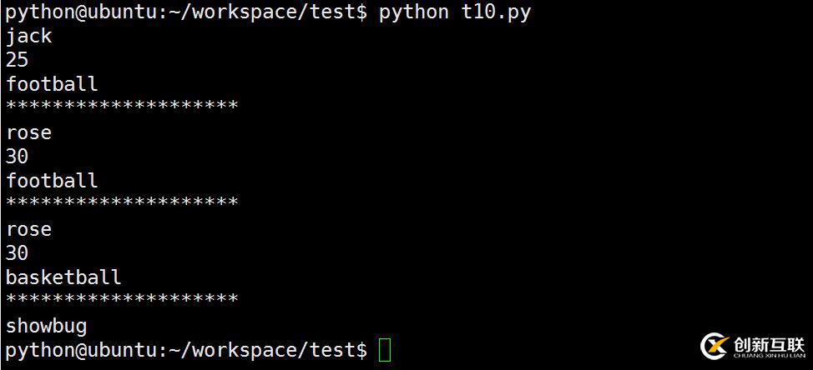Click the 创新互联 watermark text
This screenshot has width=813, height=370.
click(x=769, y=343)
